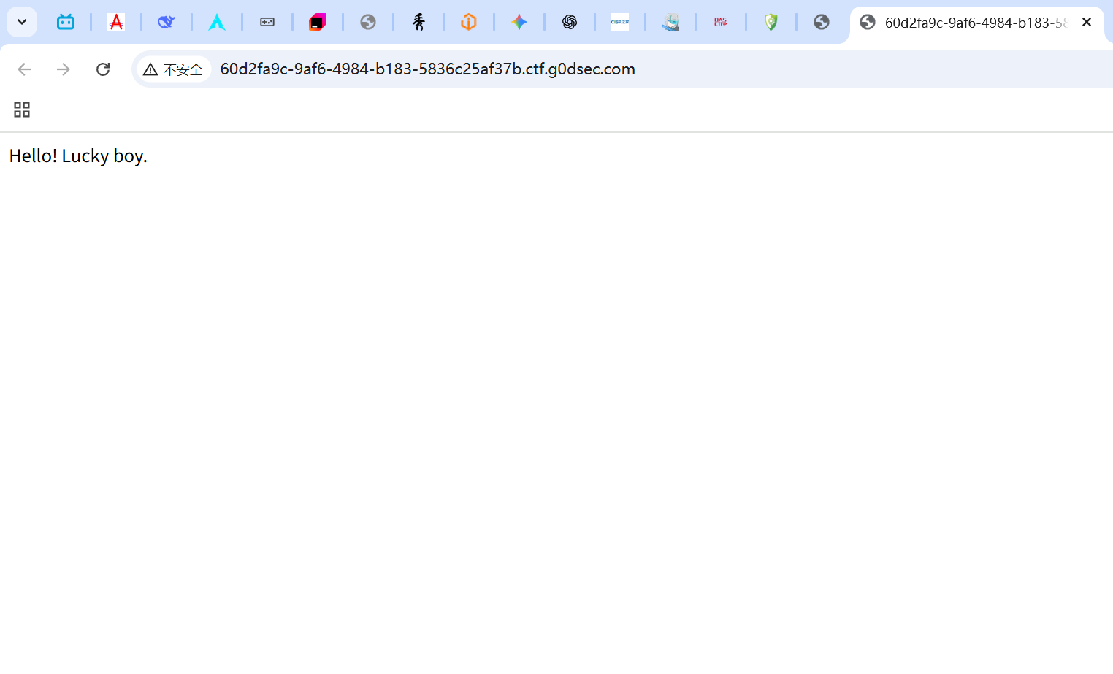
Task: Open the game controller icon tab
Action: pos(267,22)
